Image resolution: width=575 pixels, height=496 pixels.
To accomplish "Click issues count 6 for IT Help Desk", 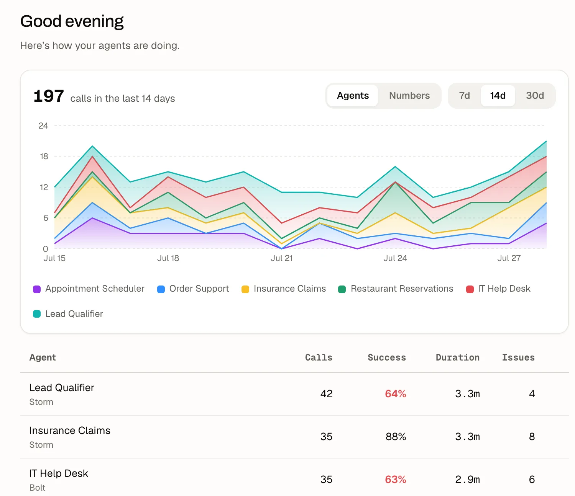I will click(532, 480).
